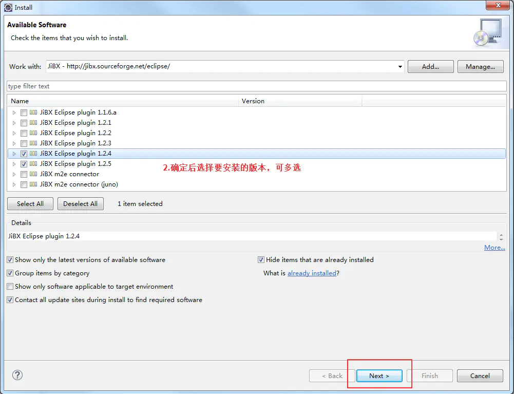The height and width of the screenshot is (394, 514).
Task: Expand the JiBX m2e connector node
Action: point(14,174)
